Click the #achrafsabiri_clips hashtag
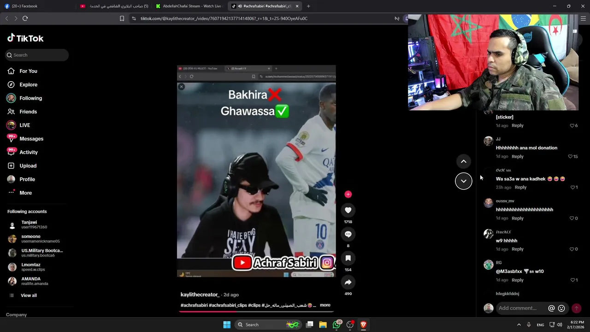This screenshot has height=332, width=590. point(228,305)
